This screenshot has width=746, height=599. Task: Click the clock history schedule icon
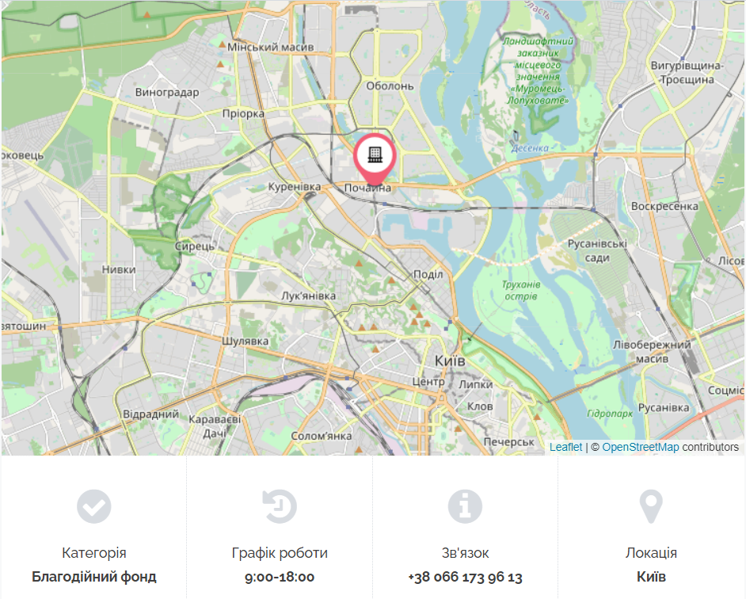pos(280,506)
